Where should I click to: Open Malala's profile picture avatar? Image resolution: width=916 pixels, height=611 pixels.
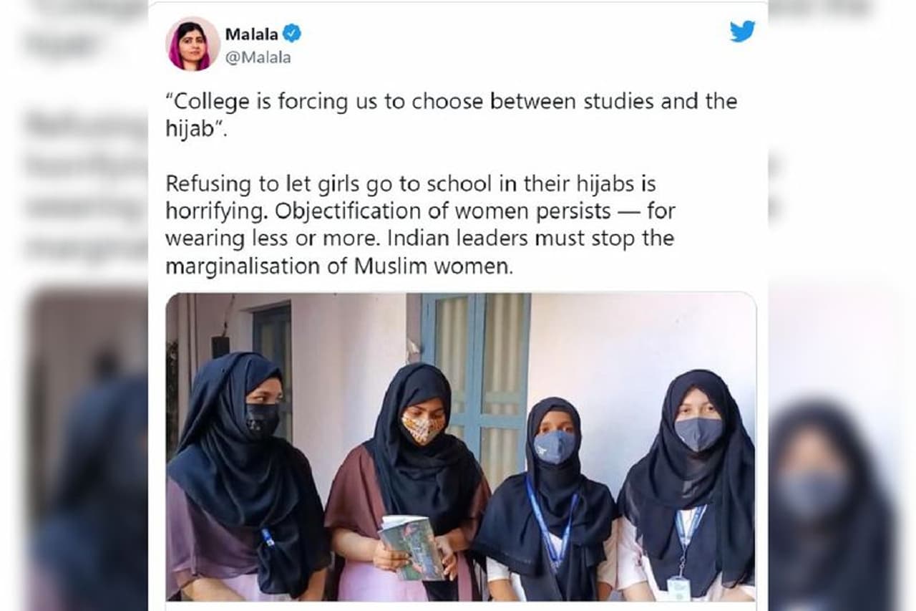pyautogui.click(x=193, y=44)
